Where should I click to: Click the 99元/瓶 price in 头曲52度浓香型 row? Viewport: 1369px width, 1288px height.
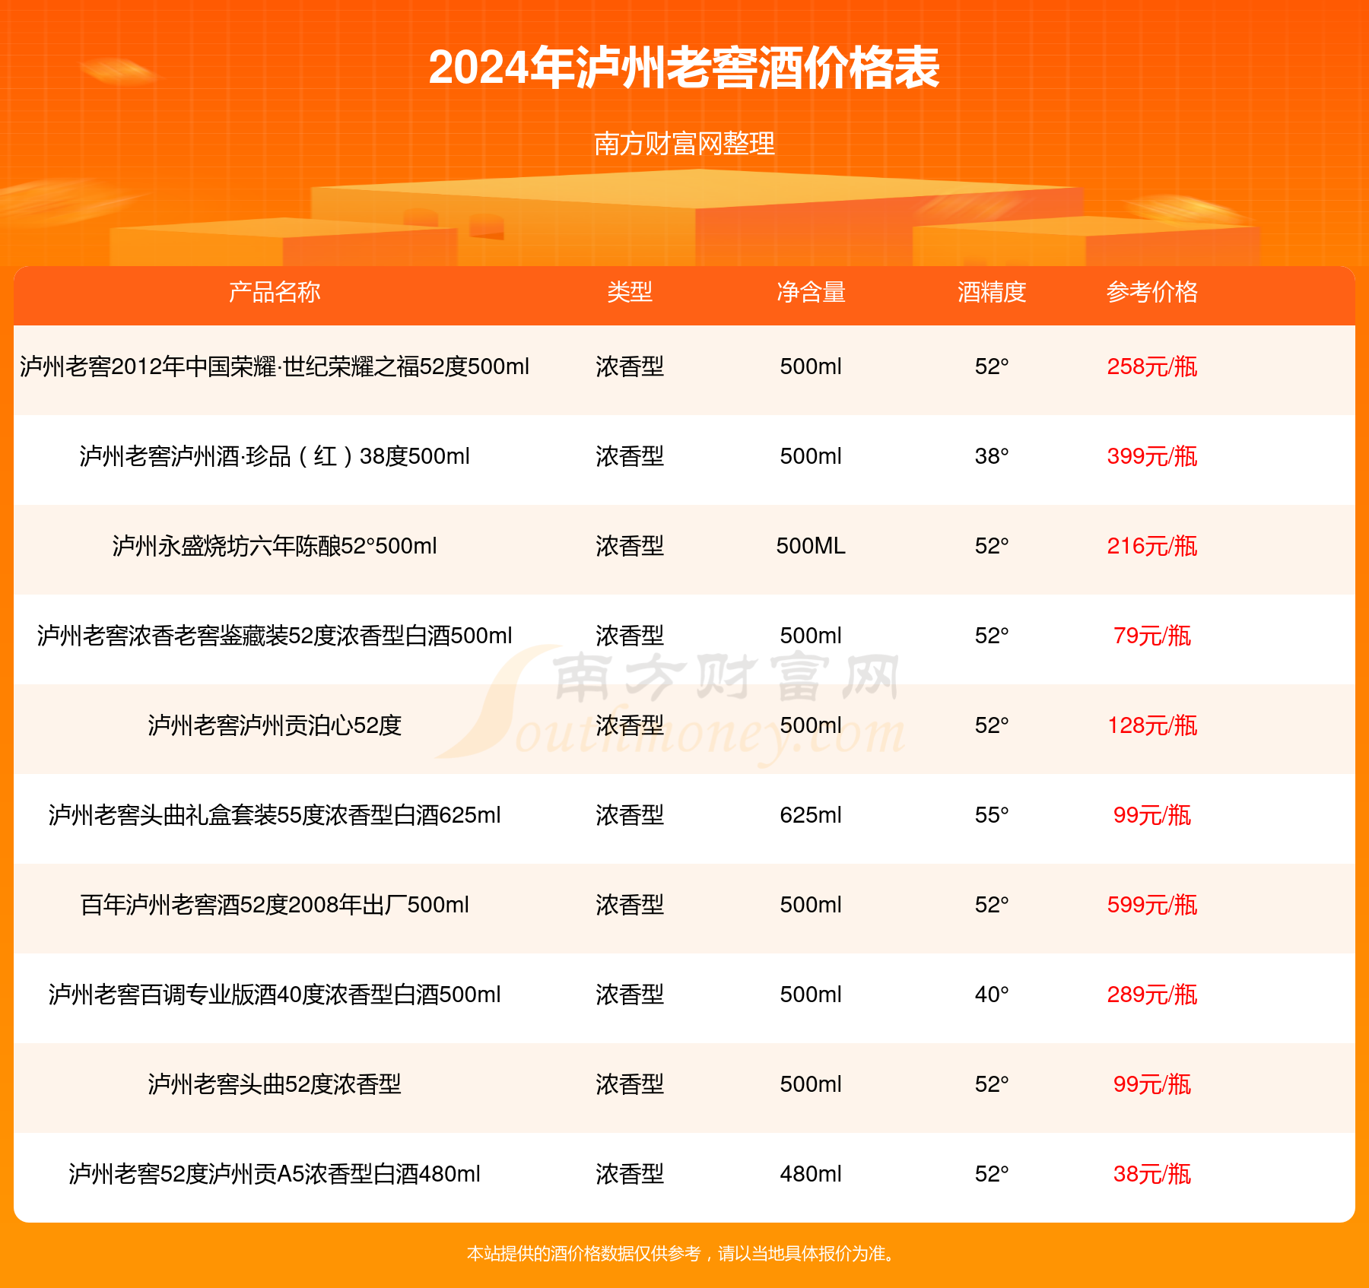1152,1084
